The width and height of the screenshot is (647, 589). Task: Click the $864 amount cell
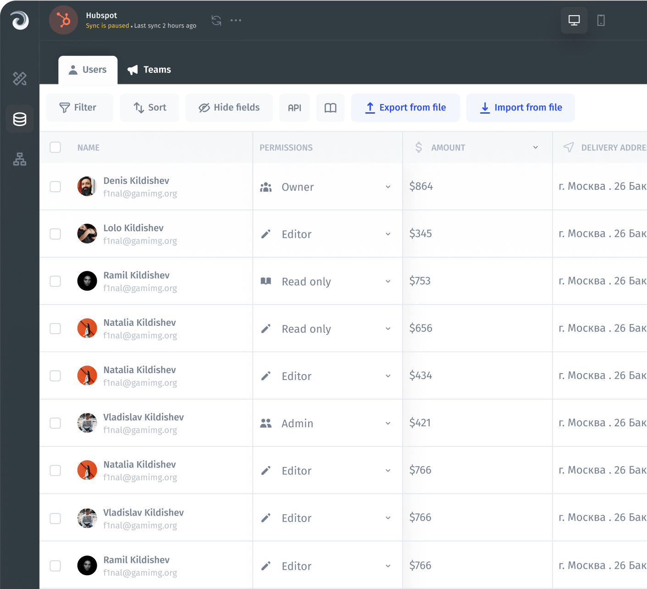click(477, 187)
